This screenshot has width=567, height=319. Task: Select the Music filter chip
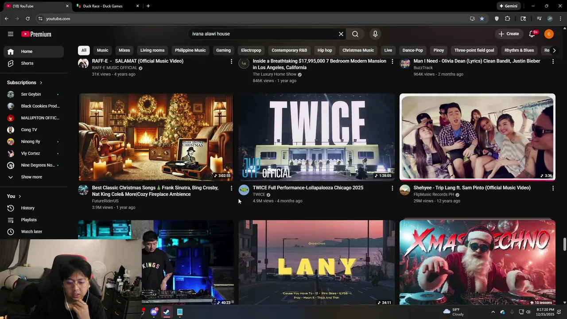click(103, 51)
